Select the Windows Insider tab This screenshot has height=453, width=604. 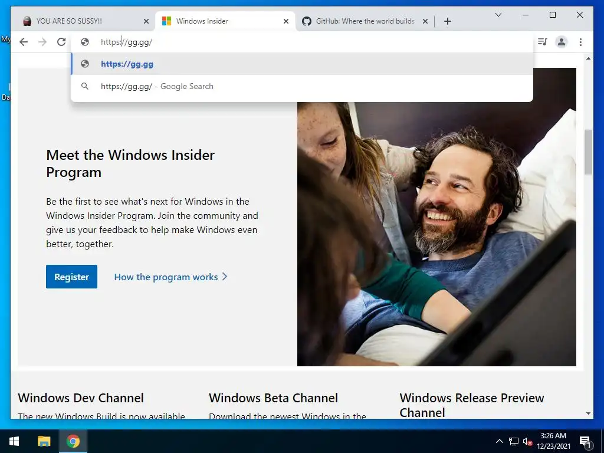point(225,21)
